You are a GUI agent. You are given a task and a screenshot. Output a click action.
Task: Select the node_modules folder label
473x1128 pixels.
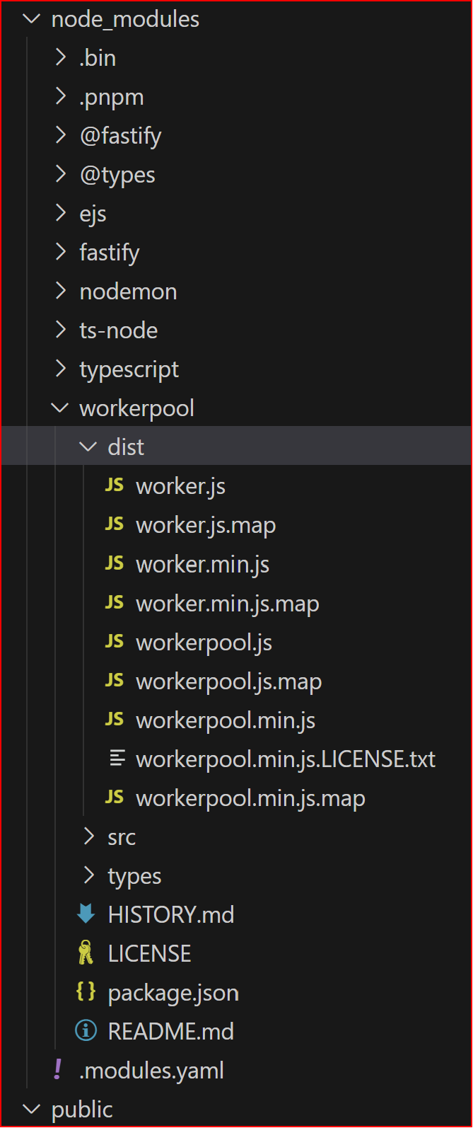coord(125,20)
